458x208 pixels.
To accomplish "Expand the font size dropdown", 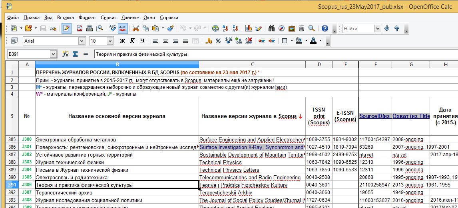I will click(x=110, y=41).
